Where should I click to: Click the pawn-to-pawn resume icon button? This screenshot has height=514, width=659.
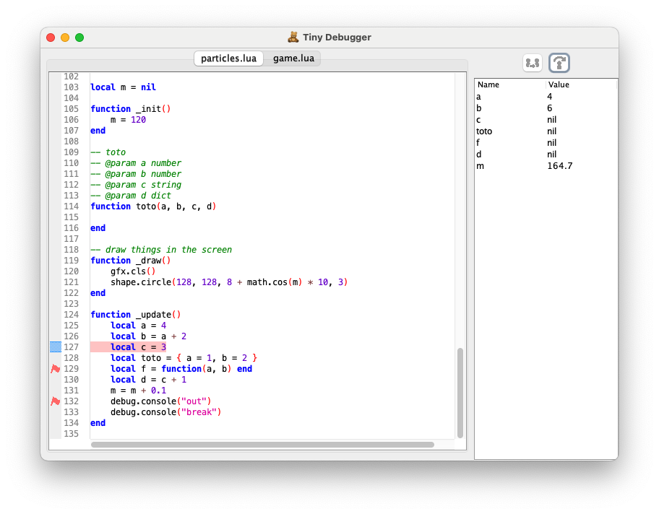[532, 63]
